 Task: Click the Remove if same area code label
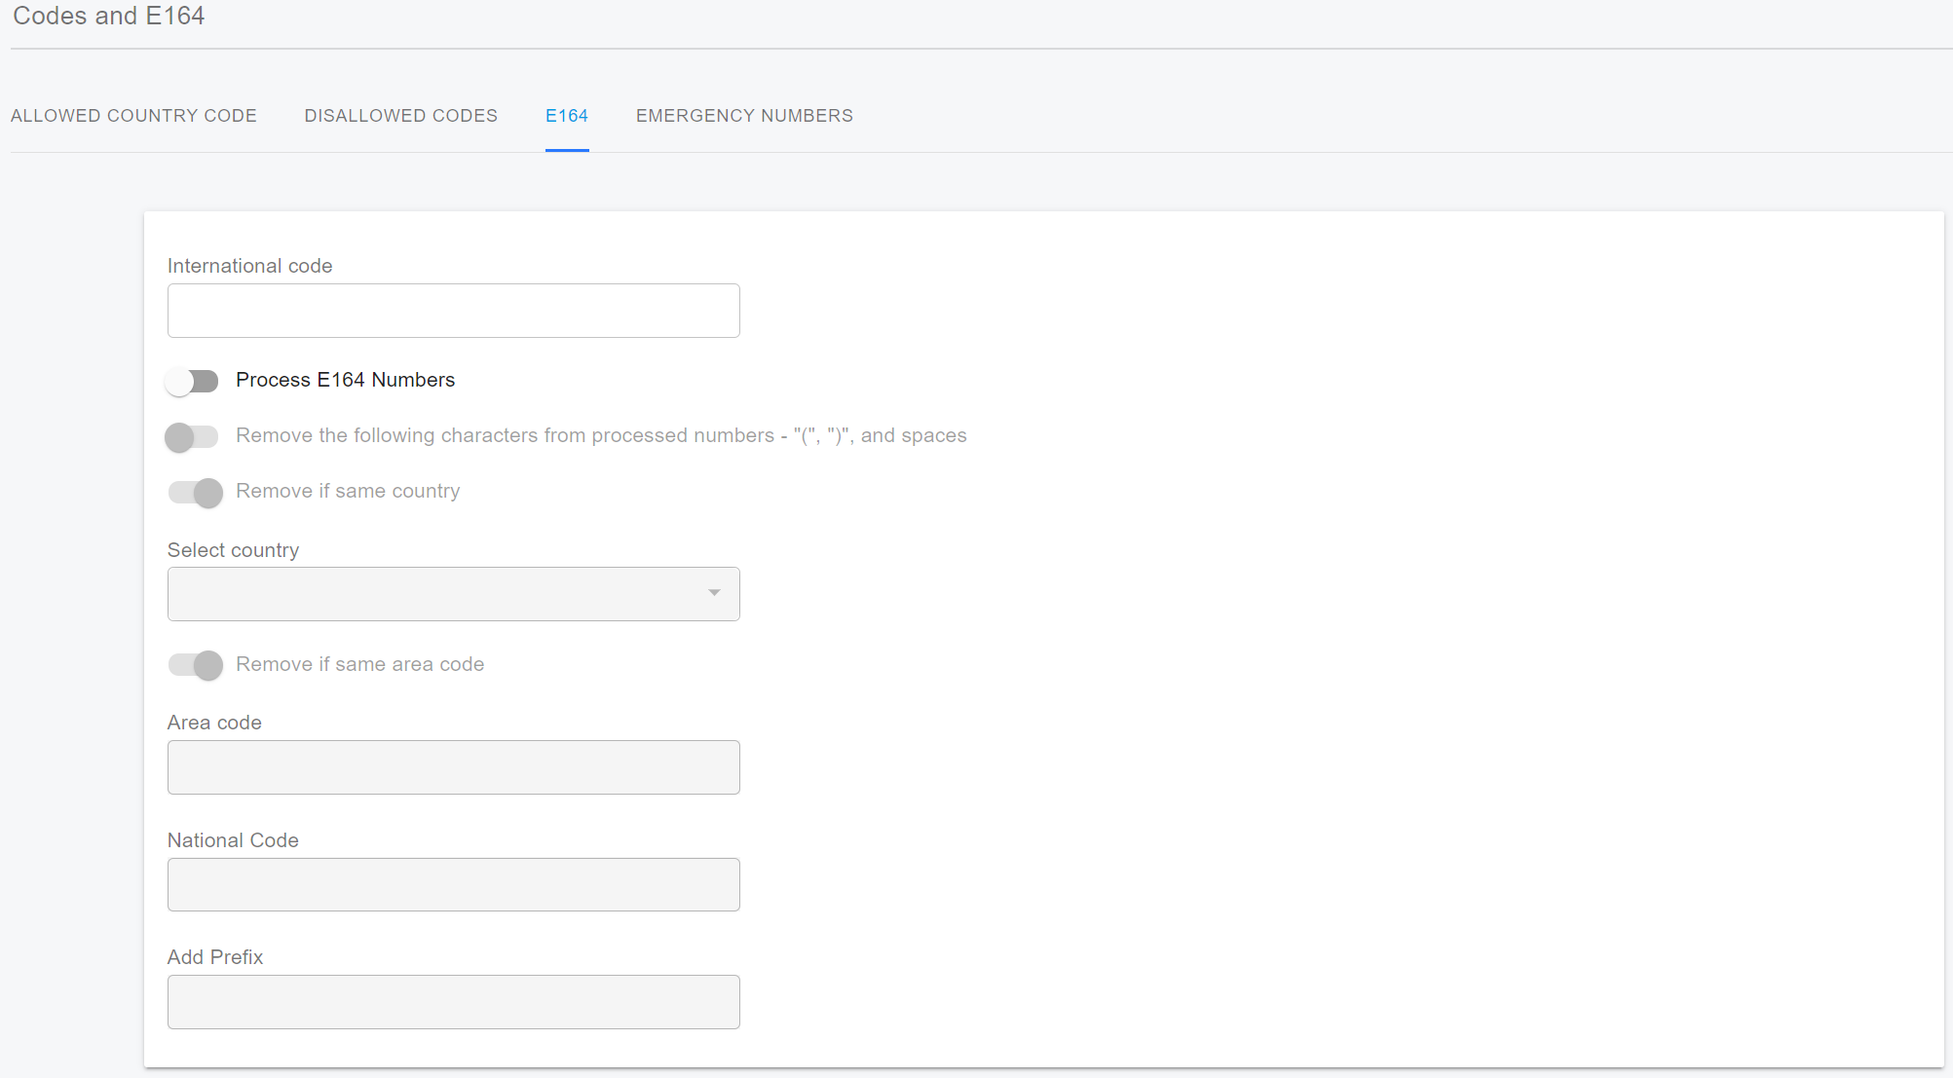(359, 664)
